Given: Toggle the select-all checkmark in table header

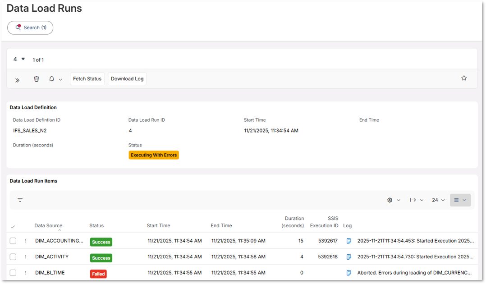Looking at the screenshot, I should coord(13,227).
